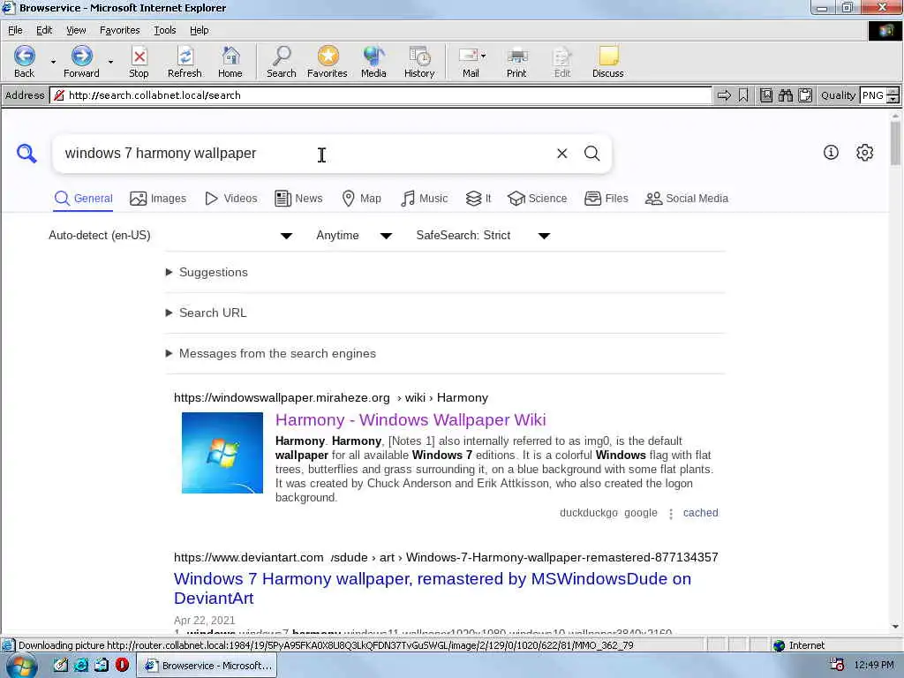904x678 pixels.
Task: Switch to the Files tab
Action: [x=606, y=199]
